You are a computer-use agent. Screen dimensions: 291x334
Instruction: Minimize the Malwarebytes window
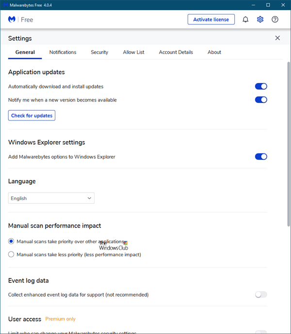point(253,5)
